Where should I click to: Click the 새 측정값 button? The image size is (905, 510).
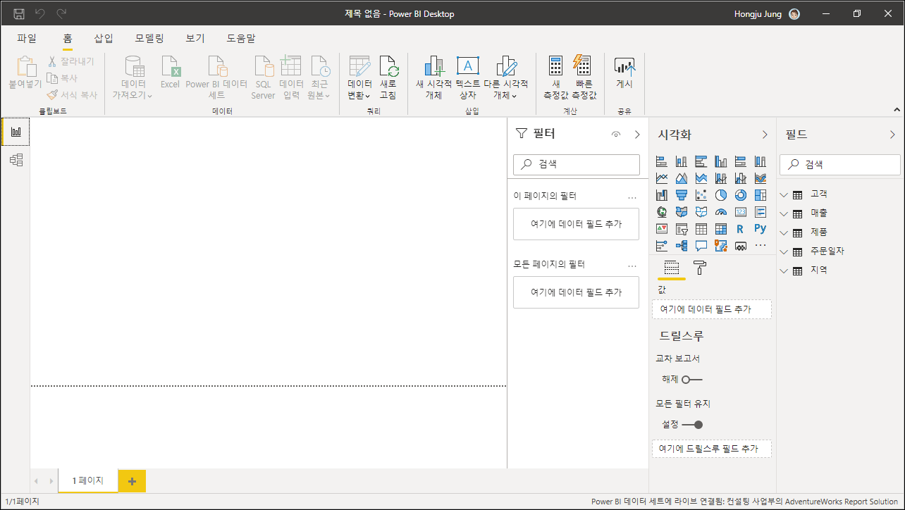[x=555, y=78]
